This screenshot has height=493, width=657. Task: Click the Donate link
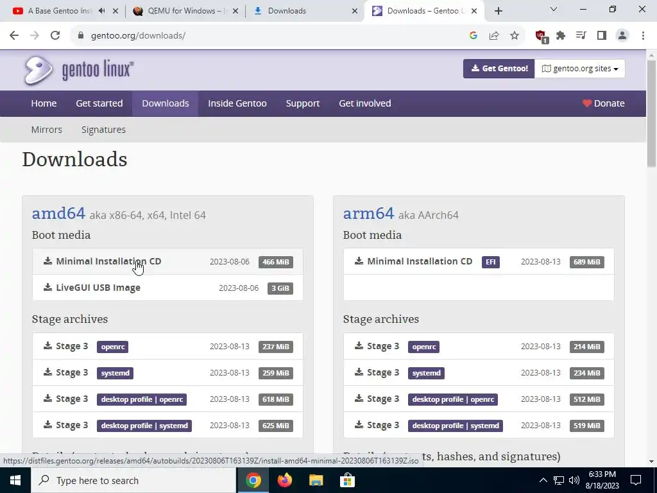click(604, 103)
